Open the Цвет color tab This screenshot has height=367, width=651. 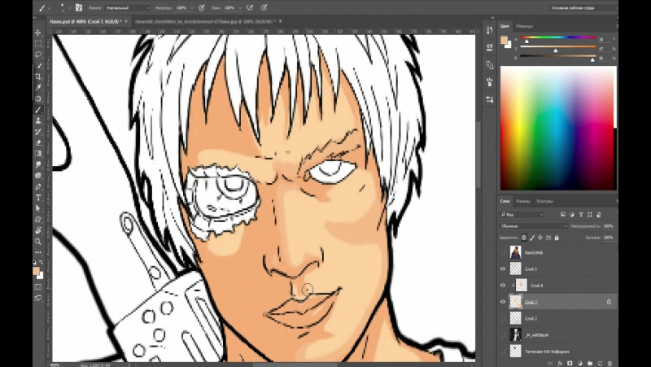[x=505, y=26]
